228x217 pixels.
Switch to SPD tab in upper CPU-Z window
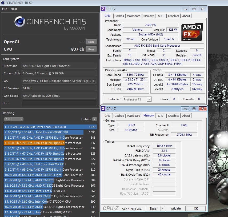click(161, 16)
